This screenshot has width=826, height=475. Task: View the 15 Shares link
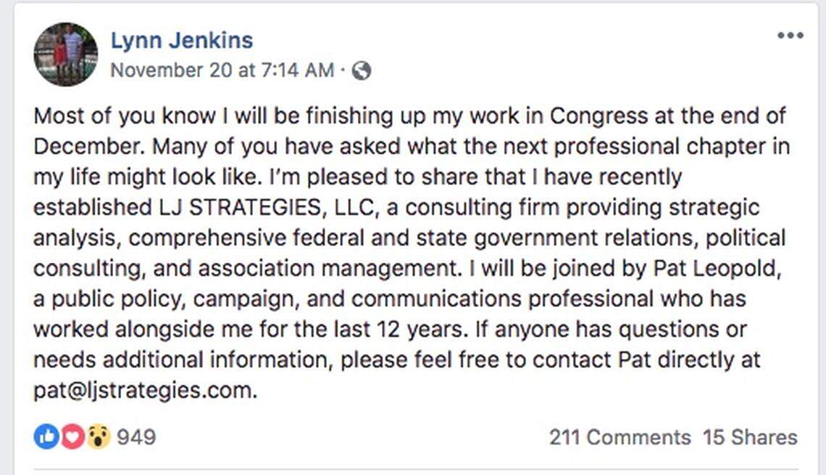[x=750, y=437]
